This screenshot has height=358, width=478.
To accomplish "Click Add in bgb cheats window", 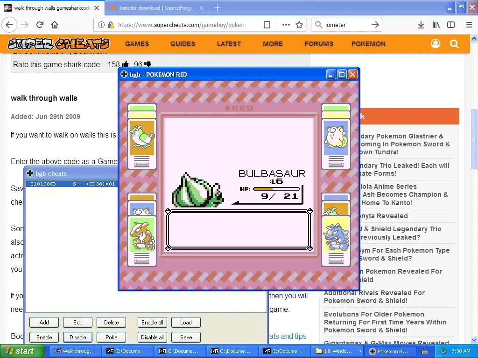I will tap(44, 323).
